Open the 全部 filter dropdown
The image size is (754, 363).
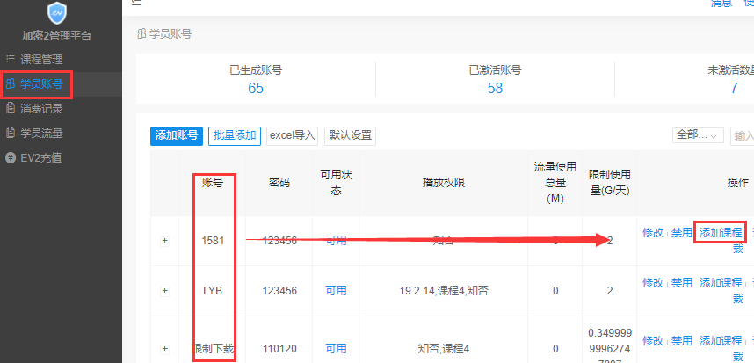point(698,135)
